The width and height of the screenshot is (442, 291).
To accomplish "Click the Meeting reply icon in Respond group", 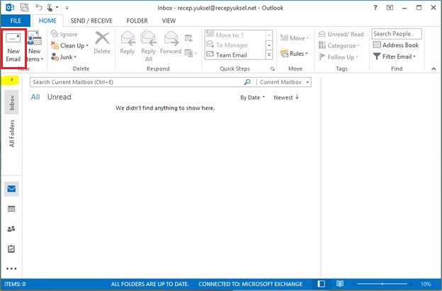I will click(188, 38).
